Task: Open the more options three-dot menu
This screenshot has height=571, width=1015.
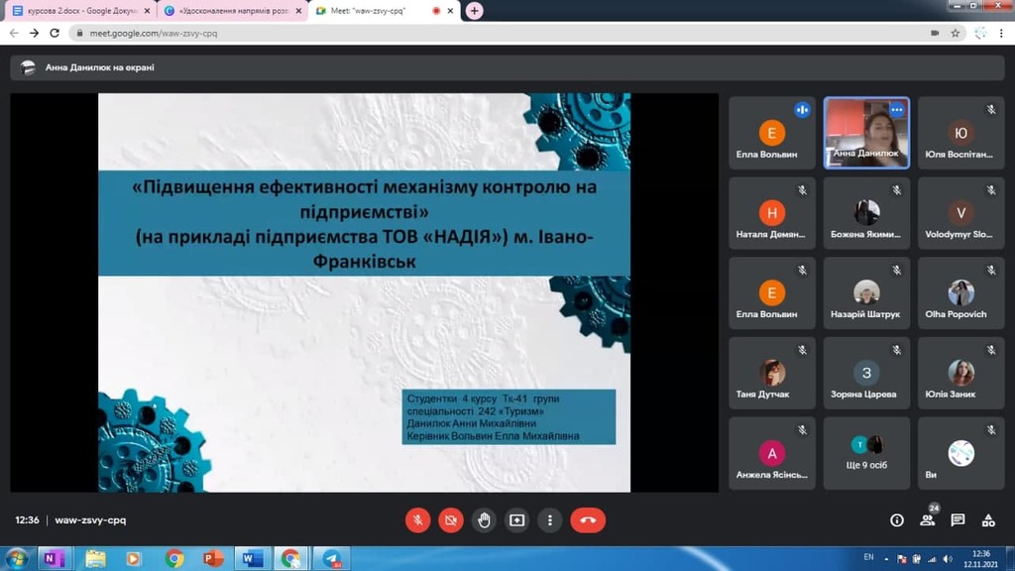Action: (x=549, y=520)
